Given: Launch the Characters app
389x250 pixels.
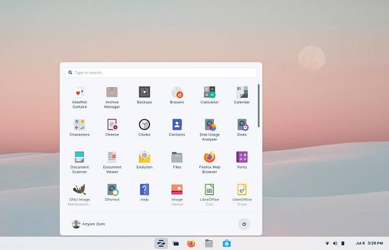Looking at the screenshot, I should coord(80,128).
